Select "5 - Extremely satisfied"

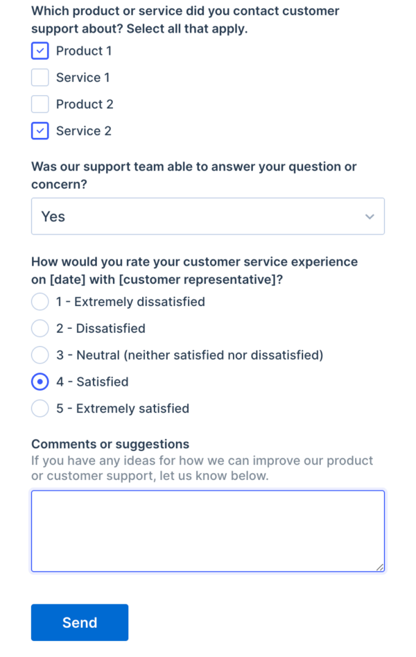pos(40,409)
